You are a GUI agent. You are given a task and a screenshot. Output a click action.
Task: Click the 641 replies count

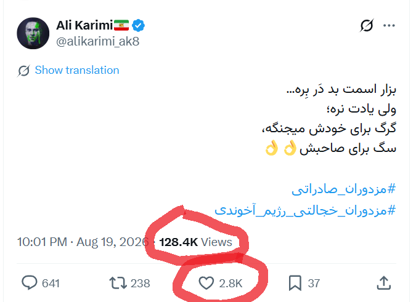click(51, 283)
